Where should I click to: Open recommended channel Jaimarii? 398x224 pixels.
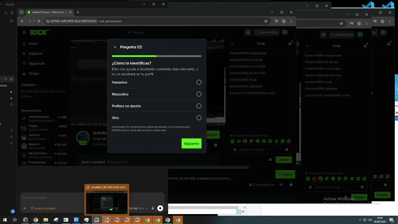[x=44, y=137]
